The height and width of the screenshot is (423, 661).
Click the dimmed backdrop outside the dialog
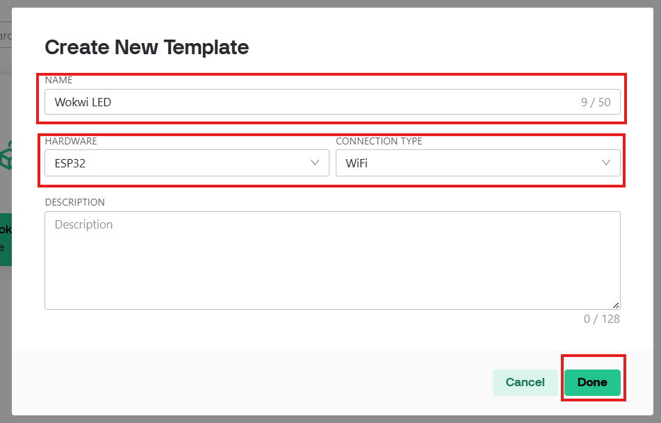pyautogui.click(x=6, y=347)
